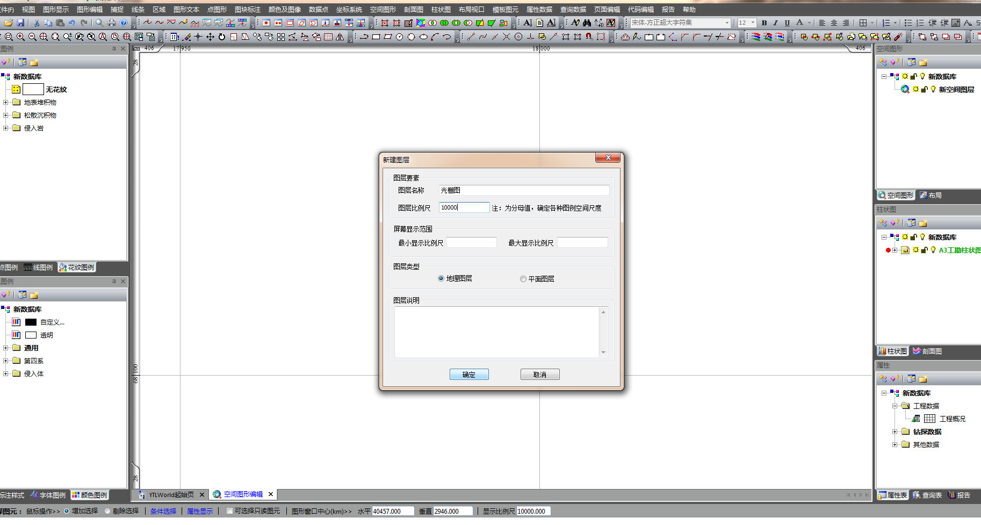
Task: Open the 坐标系统 menu
Action: [x=349, y=10]
